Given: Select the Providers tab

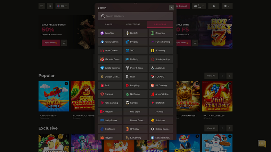Looking at the screenshot, I should tap(160, 24).
